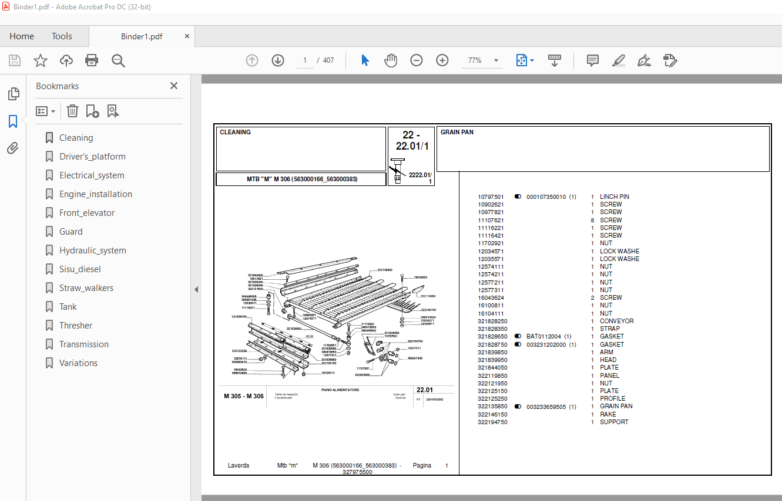
Task: Click the CONVEYOR part description
Action: point(617,321)
